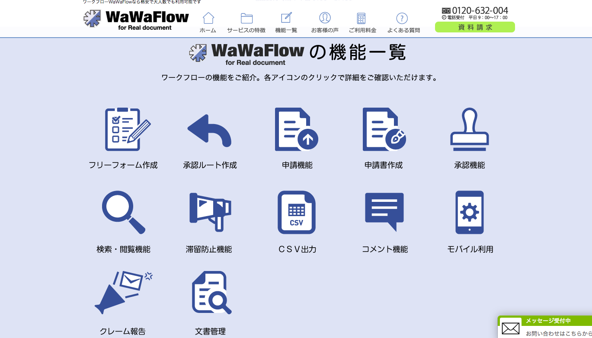Open the 承認ルート作成 arrow icon

click(x=210, y=131)
